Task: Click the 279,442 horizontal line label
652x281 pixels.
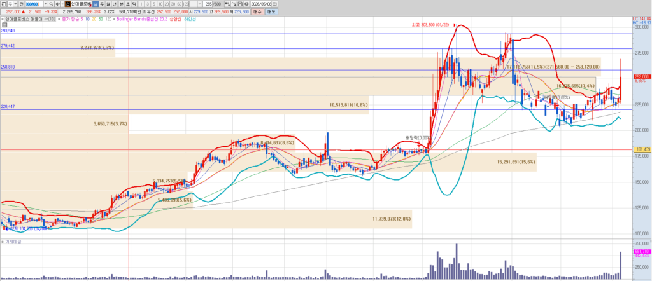Action: click(x=8, y=46)
